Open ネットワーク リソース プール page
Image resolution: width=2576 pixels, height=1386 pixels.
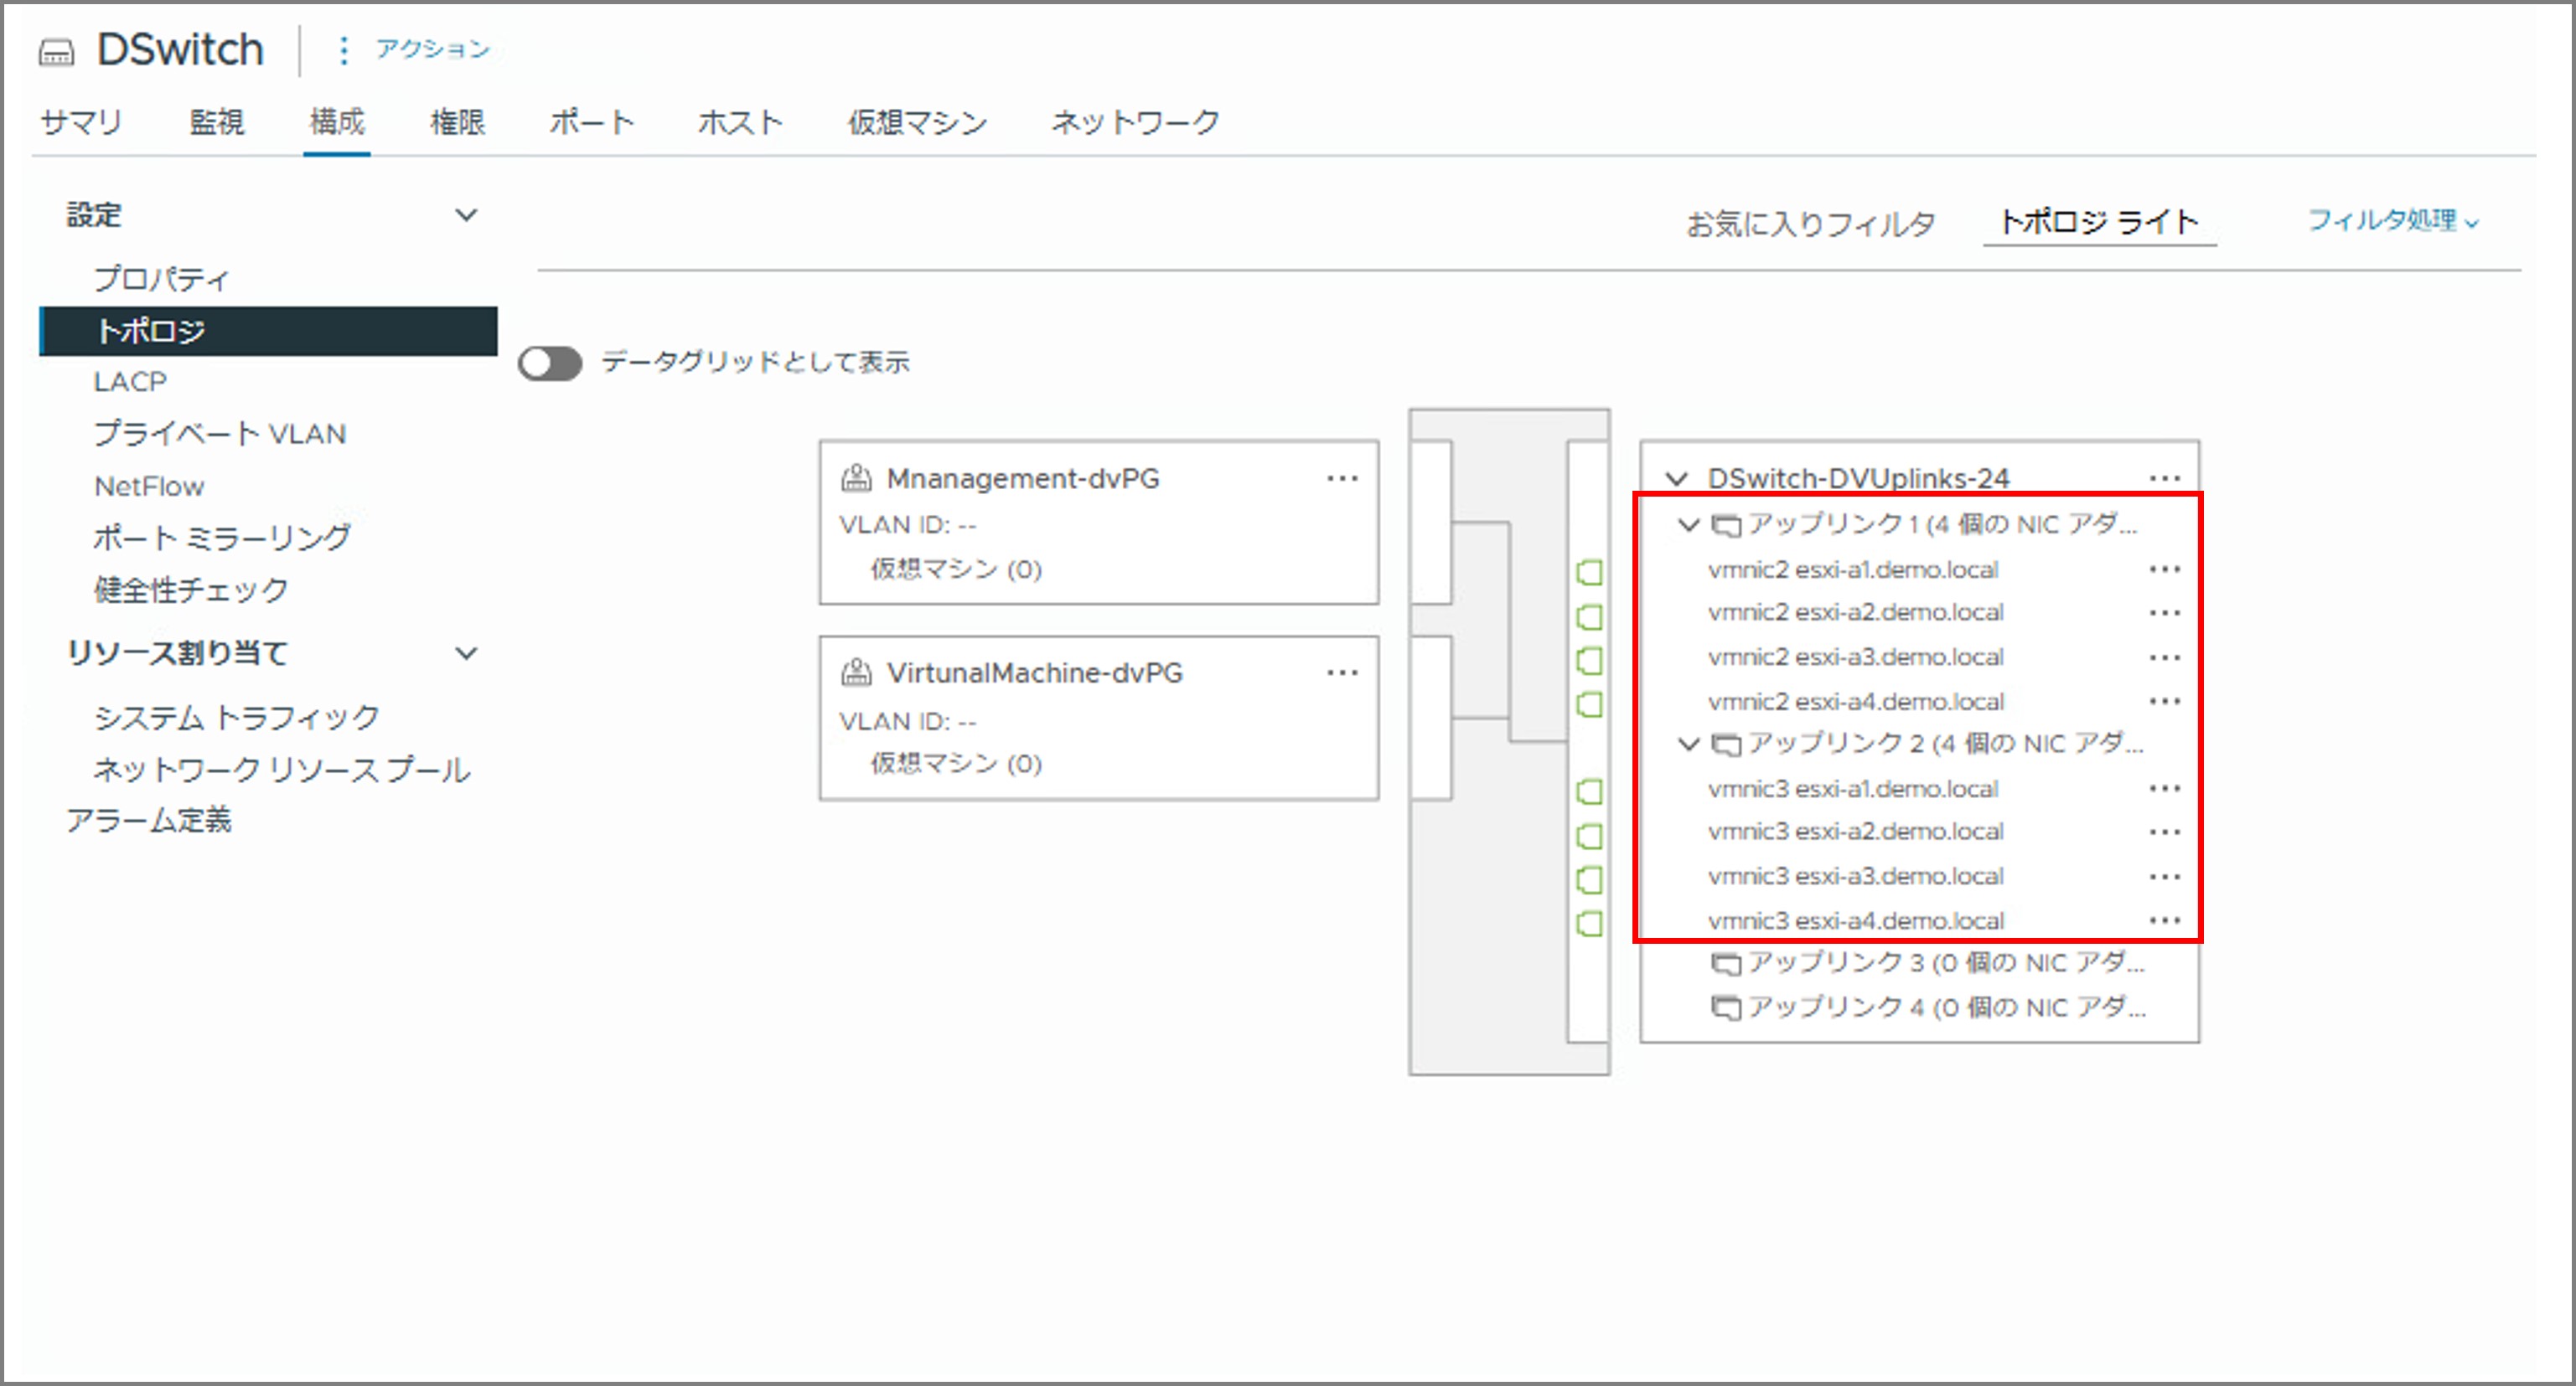[x=282, y=770]
